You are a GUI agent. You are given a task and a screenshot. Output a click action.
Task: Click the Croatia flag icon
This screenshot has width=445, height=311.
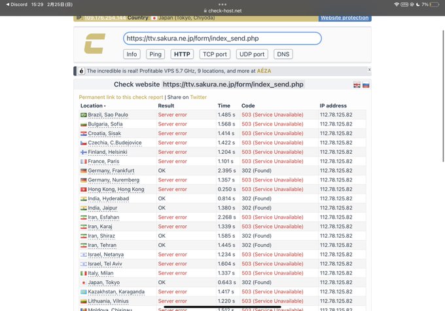tap(84, 134)
